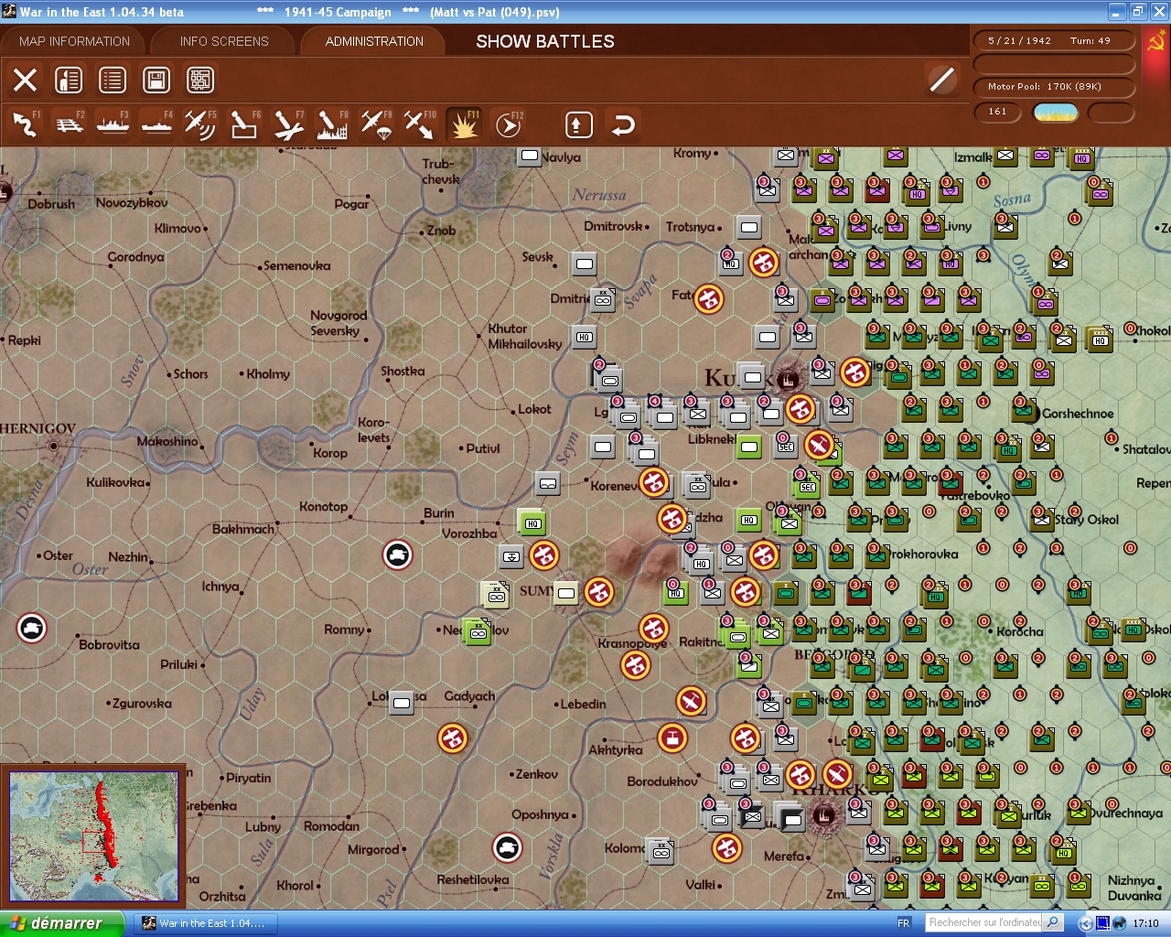This screenshot has height=937, width=1171.
Task: Close the toolbar with the X icon
Action: click(26, 81)
